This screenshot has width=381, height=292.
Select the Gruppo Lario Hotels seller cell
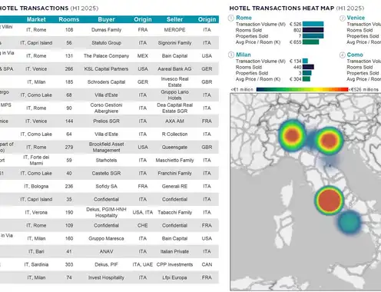click(x=174, y=95)
